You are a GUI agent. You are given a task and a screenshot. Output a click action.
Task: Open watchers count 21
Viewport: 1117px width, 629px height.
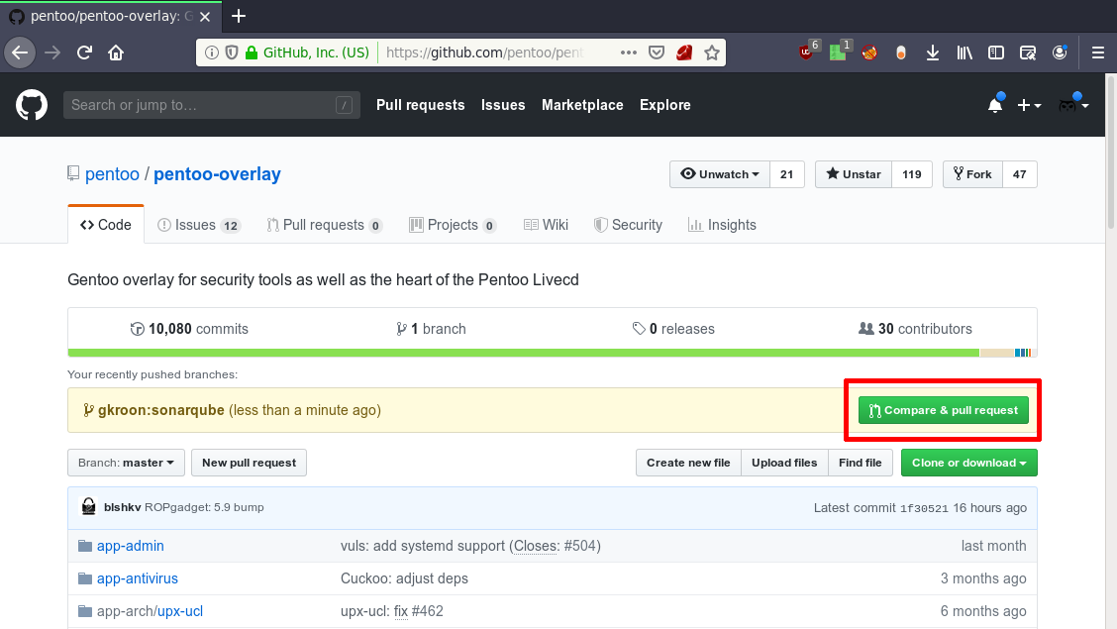(786, 174)
